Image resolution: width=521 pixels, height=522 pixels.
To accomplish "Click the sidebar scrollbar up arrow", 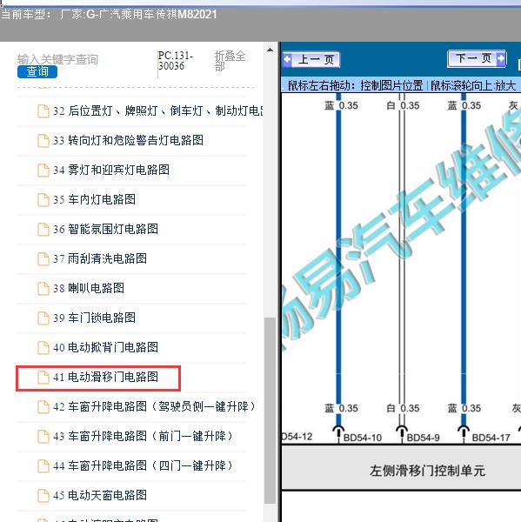I will (x=270, y=50).
